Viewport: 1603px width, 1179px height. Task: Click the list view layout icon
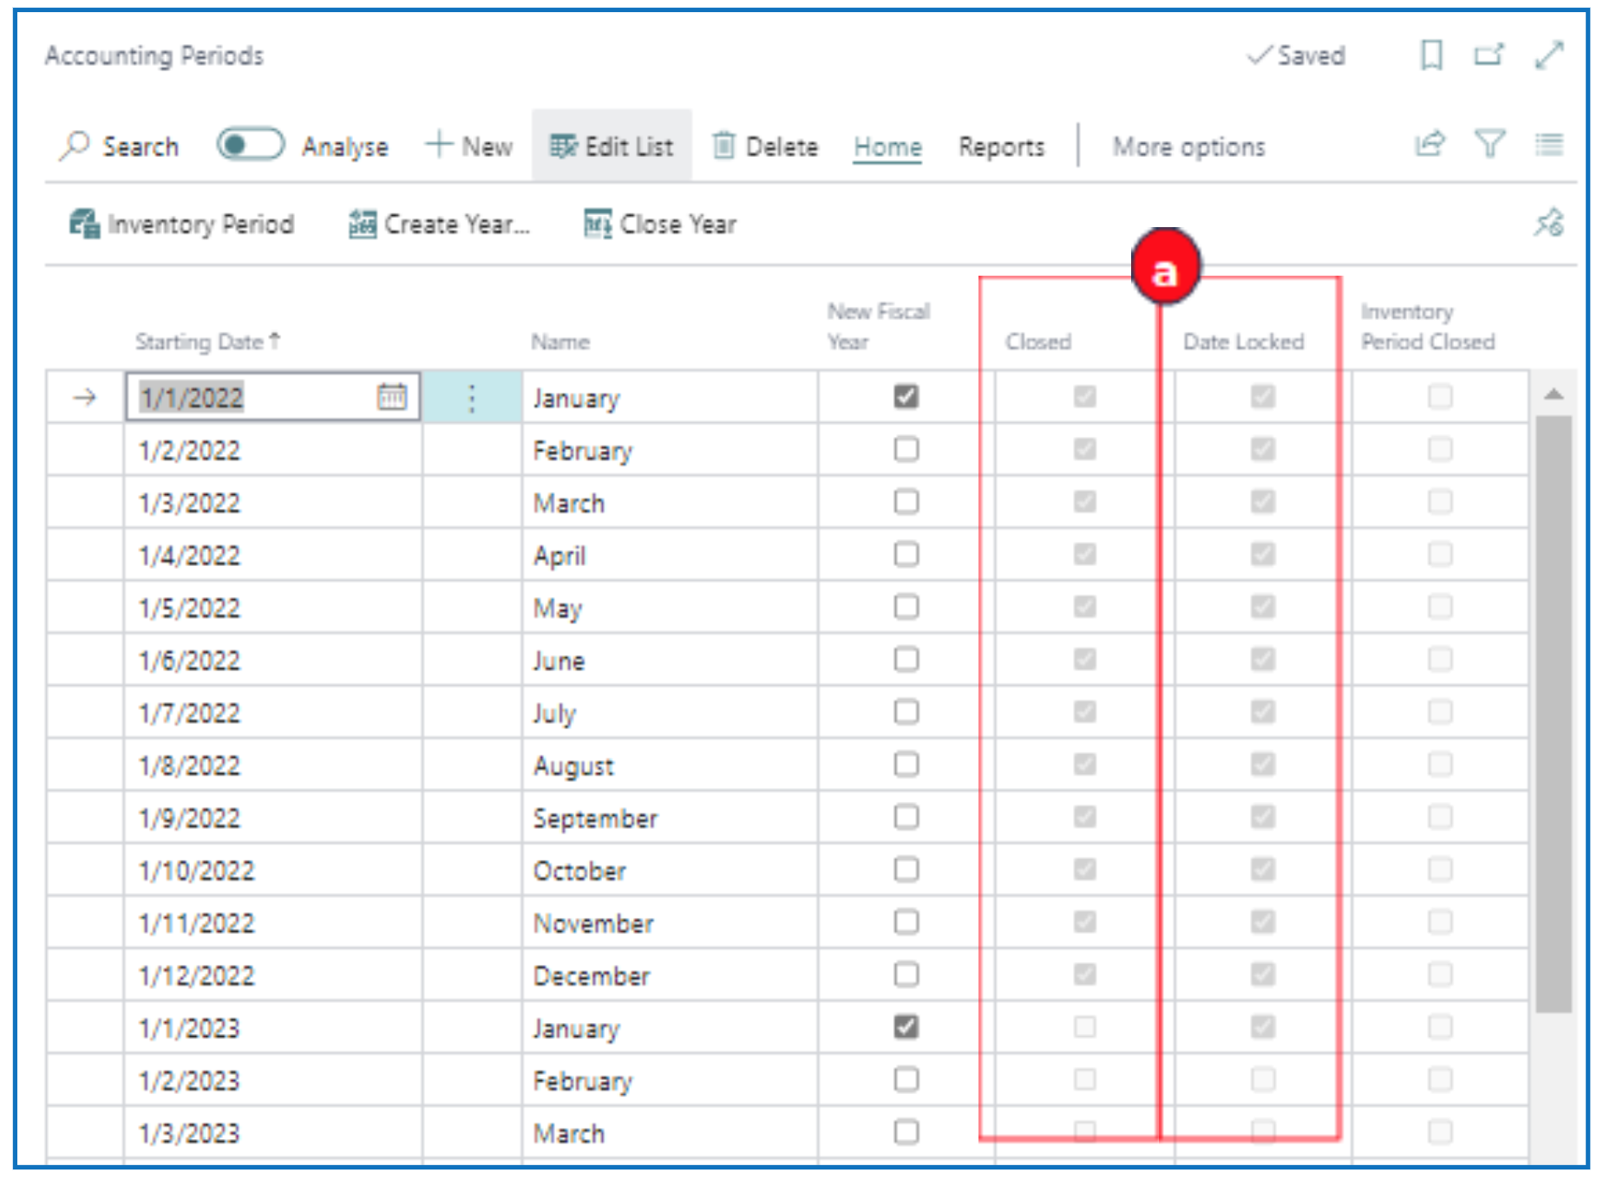tap(1548, 144)
